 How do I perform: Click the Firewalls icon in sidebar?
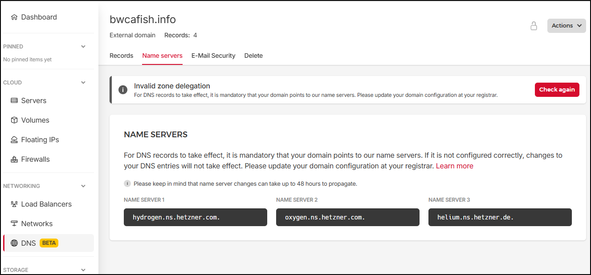[x=14, y=159]
